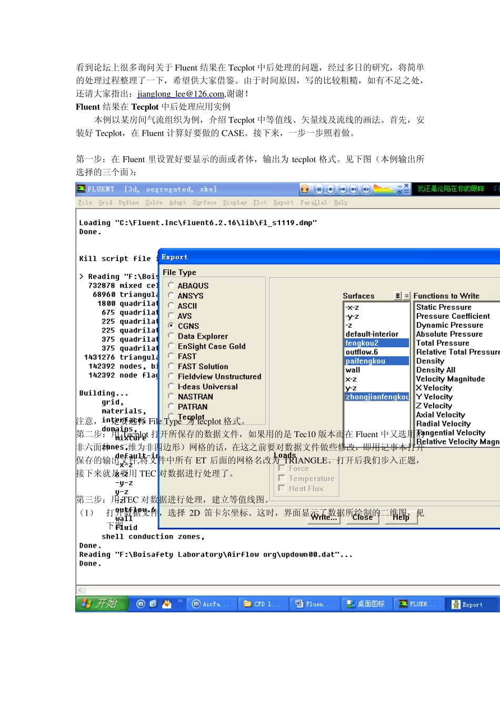Switch to Export taskbar window
Screen dimensions: 500x707
(472, 604)
